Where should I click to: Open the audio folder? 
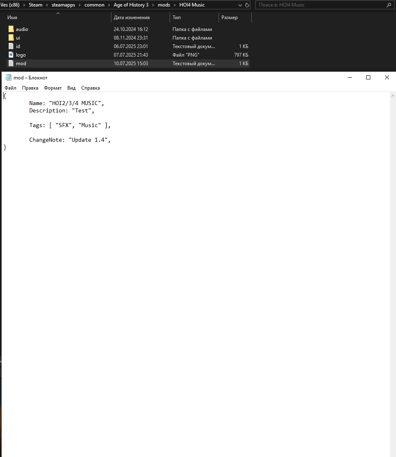coord(22,29)
